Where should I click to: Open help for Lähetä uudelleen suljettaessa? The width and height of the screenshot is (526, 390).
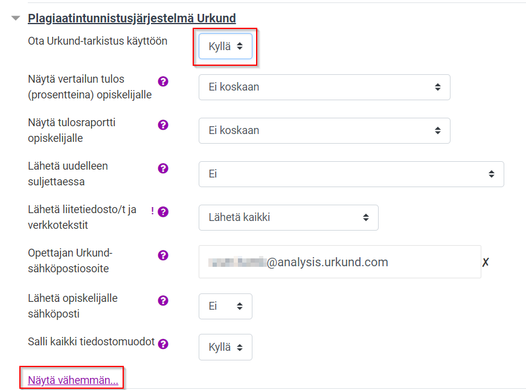[x=163, y=168]
